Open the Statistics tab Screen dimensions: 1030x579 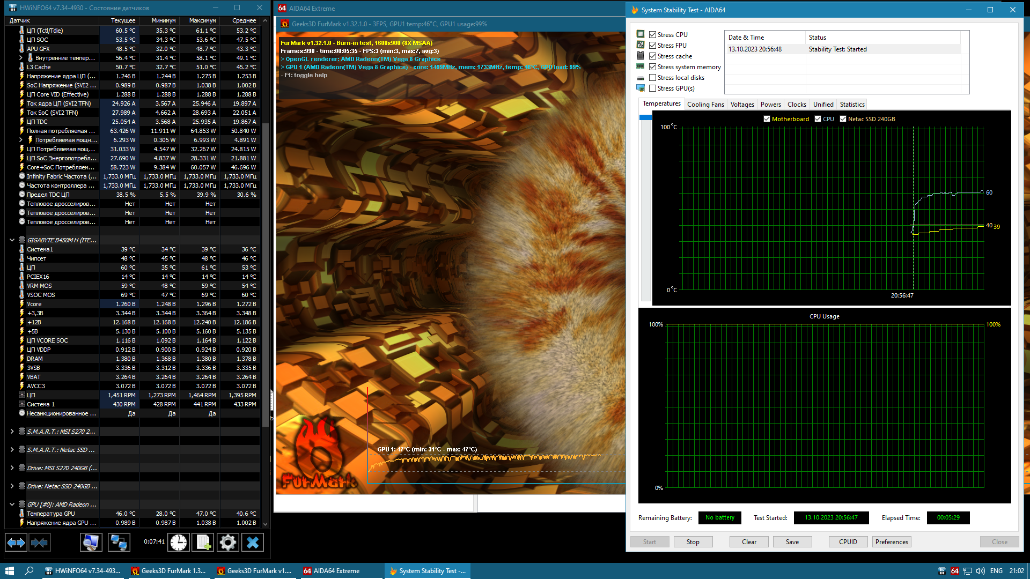coord(852,105)
